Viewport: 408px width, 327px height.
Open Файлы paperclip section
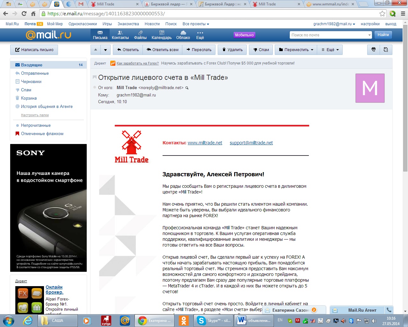(x=140, y=35)
